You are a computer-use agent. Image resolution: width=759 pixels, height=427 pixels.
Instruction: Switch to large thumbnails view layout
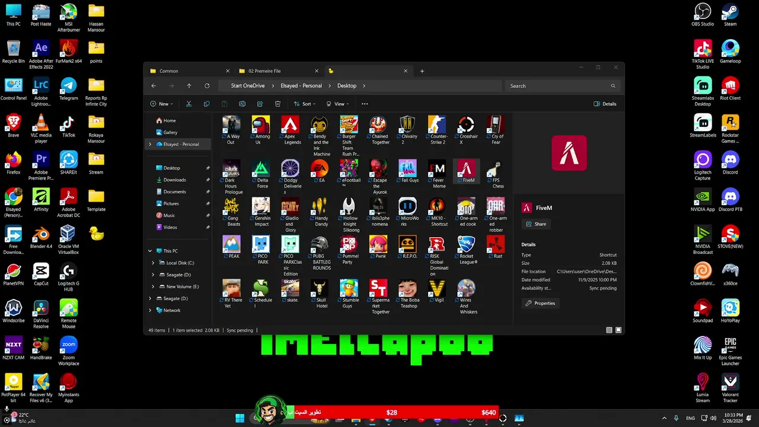click(618, 330)
